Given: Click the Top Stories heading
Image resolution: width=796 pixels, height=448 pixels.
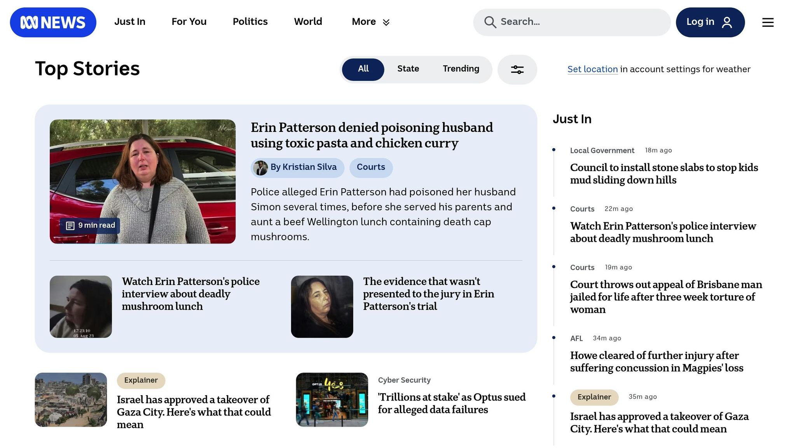Looking at the screenshot, I should (x=87, y=69).
